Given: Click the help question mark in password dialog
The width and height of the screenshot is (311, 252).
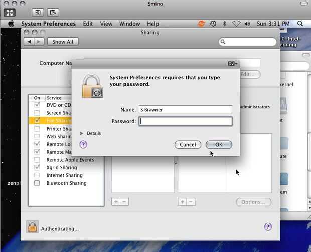Looking at the screenshot, I should [x=83, y=144].
